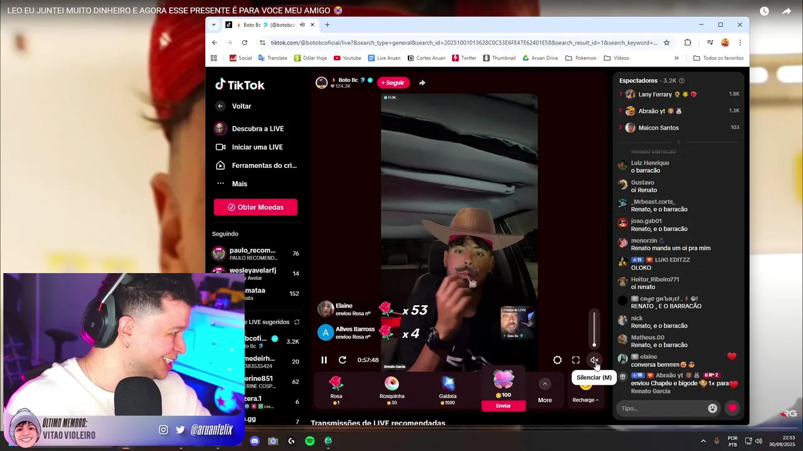Open the Social bookmark

pyautogui.click(x=241, y=58)
